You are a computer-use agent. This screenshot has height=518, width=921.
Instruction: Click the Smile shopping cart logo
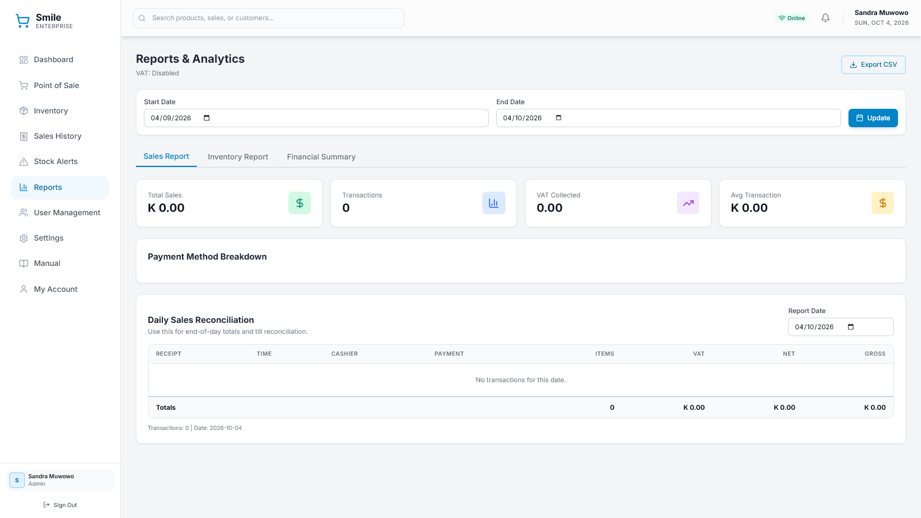22,21
